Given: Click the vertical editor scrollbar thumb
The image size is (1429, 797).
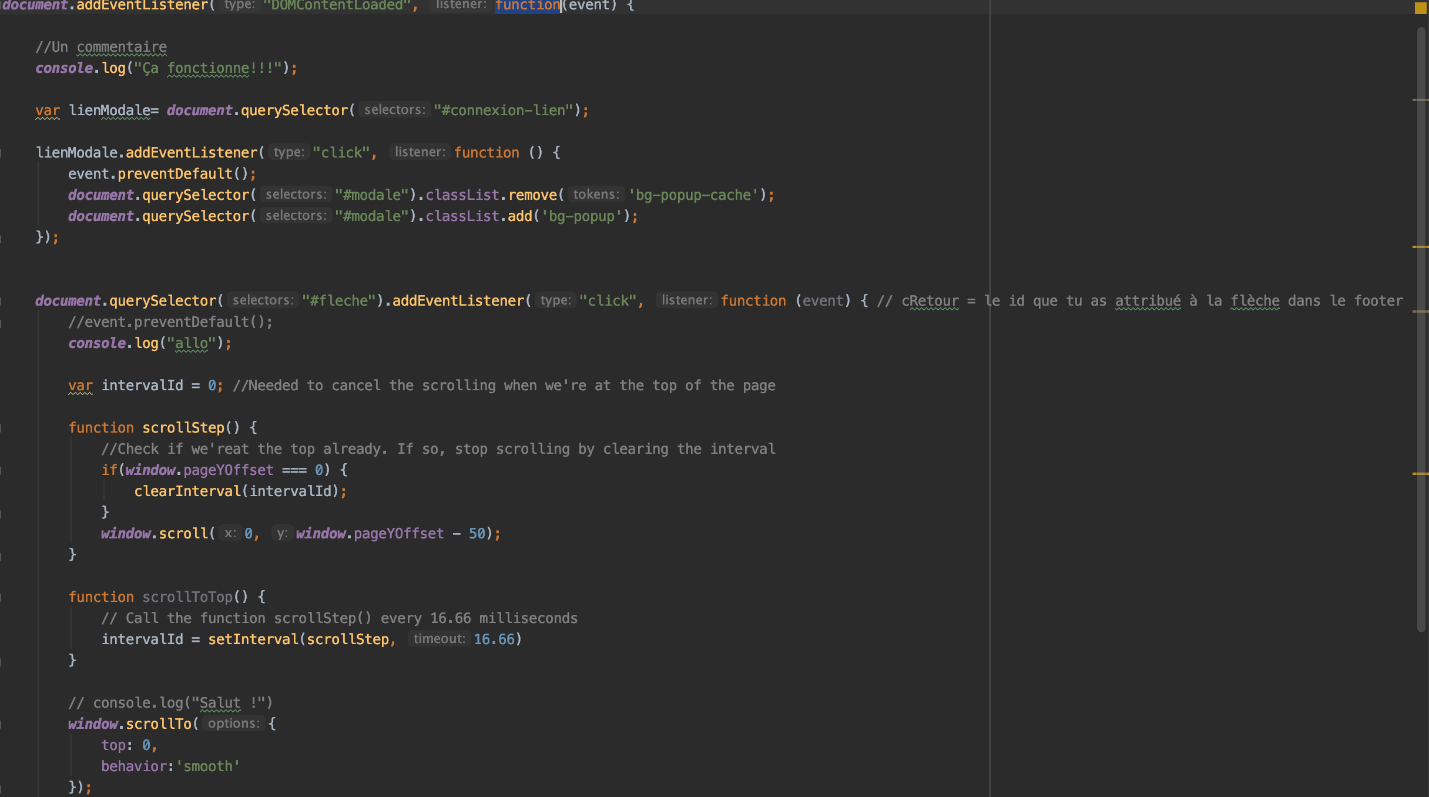Looking at the screenshot, I should 1422,329.
